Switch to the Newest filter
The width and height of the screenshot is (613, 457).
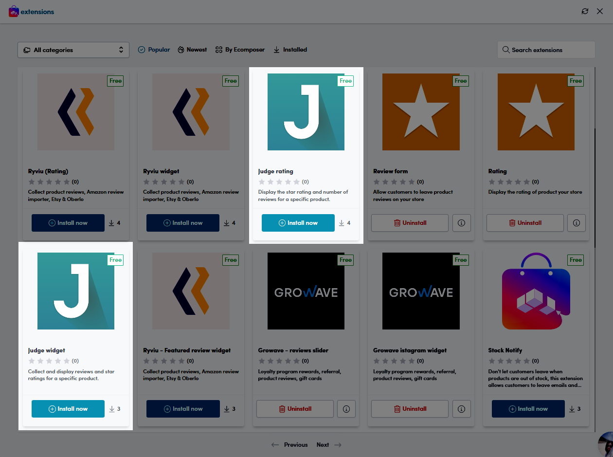click(192, 50)
